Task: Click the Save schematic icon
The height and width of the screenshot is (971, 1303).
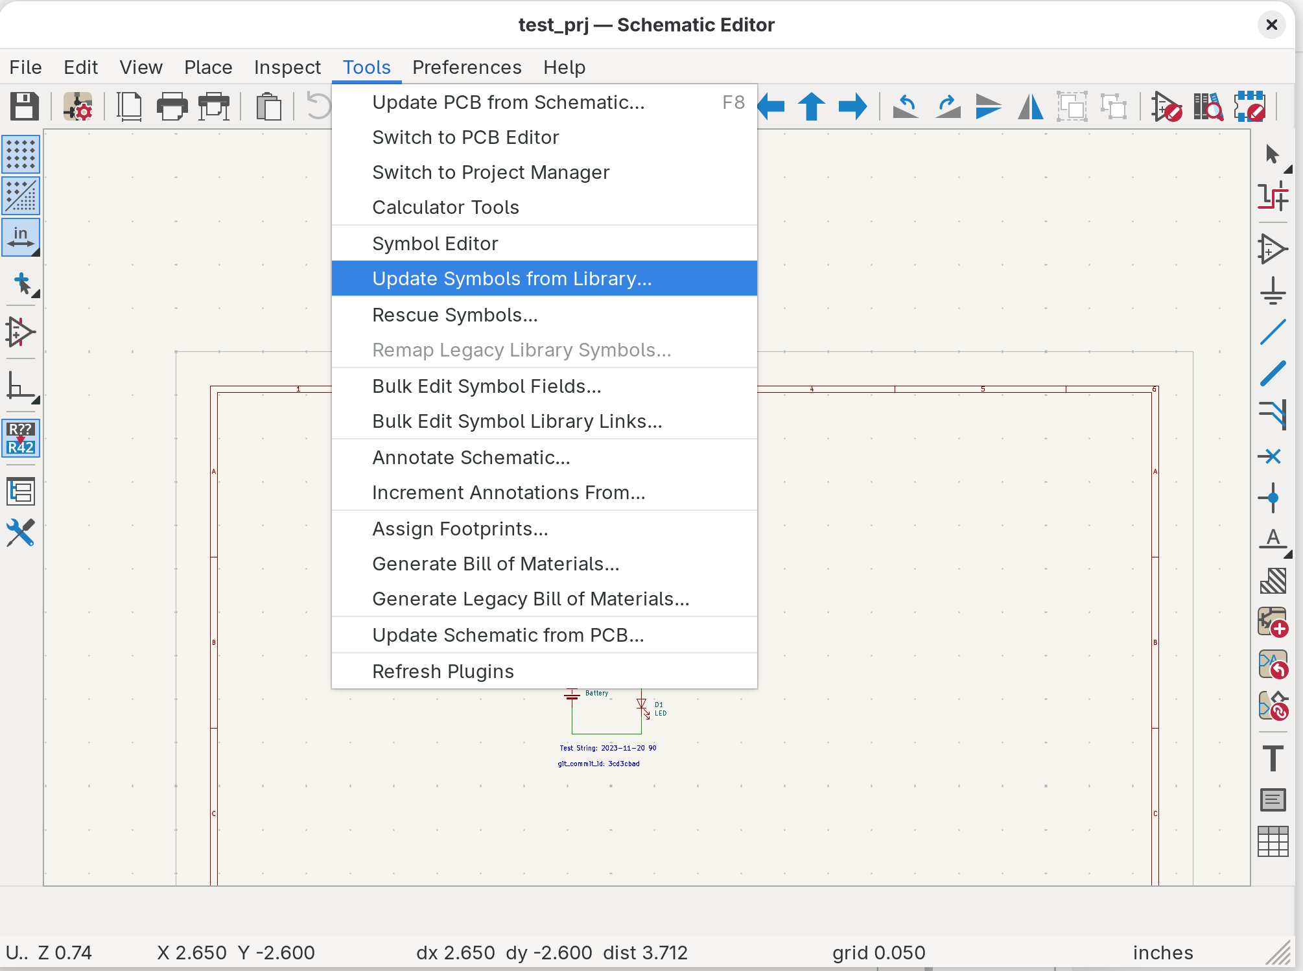Action: 24,106
